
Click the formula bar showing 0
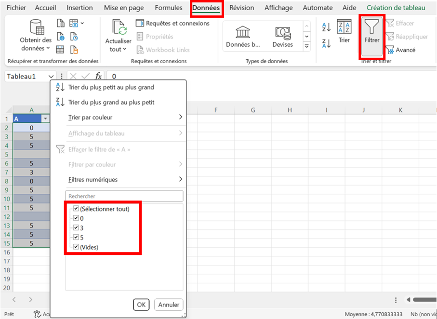(271, 76)
